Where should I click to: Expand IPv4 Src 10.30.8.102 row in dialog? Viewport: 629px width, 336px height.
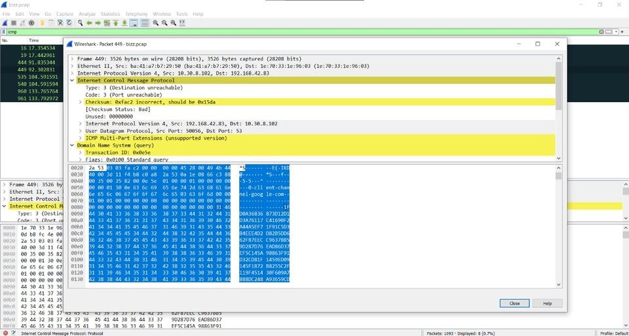(72, 73)
